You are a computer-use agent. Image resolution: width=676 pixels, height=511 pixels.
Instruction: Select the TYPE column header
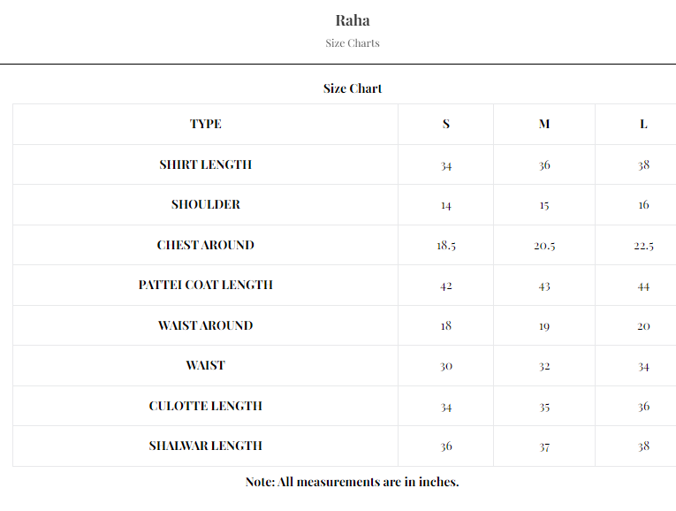pyautogui.click(x=206, y=124)
